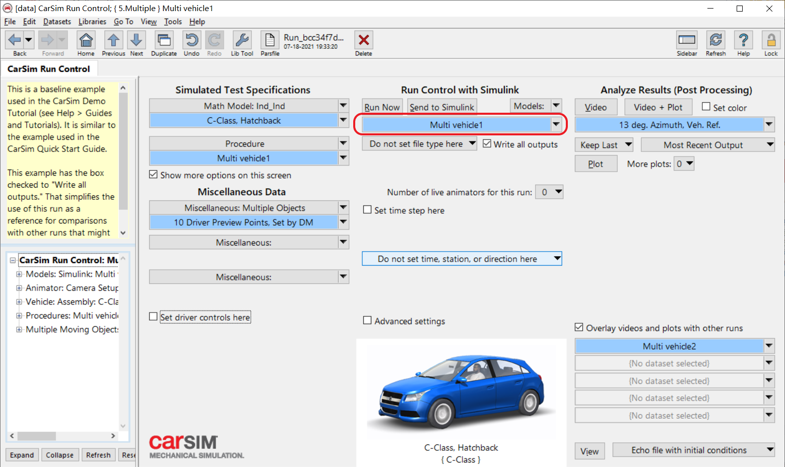This screenshot has height=467, width=785.
Task: Change the number of live animators dropdown
Action: pos(549,192)
